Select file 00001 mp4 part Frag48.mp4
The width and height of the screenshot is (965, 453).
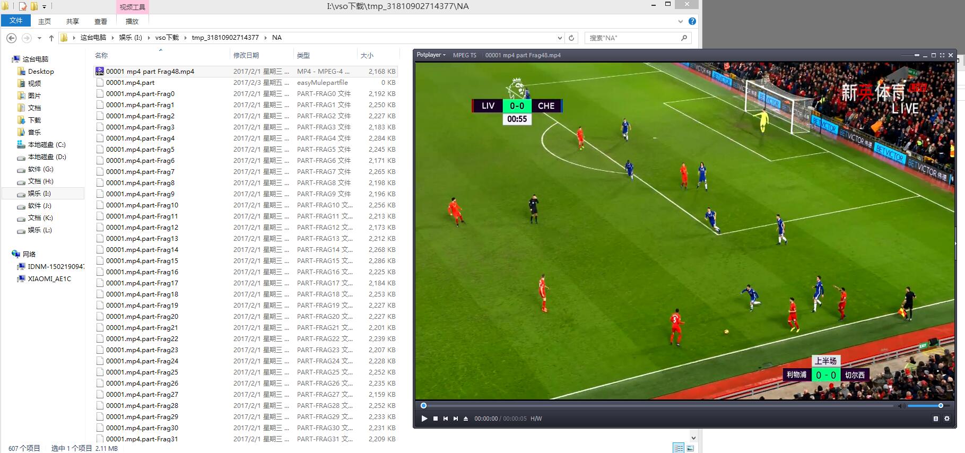tap(245, 71)
